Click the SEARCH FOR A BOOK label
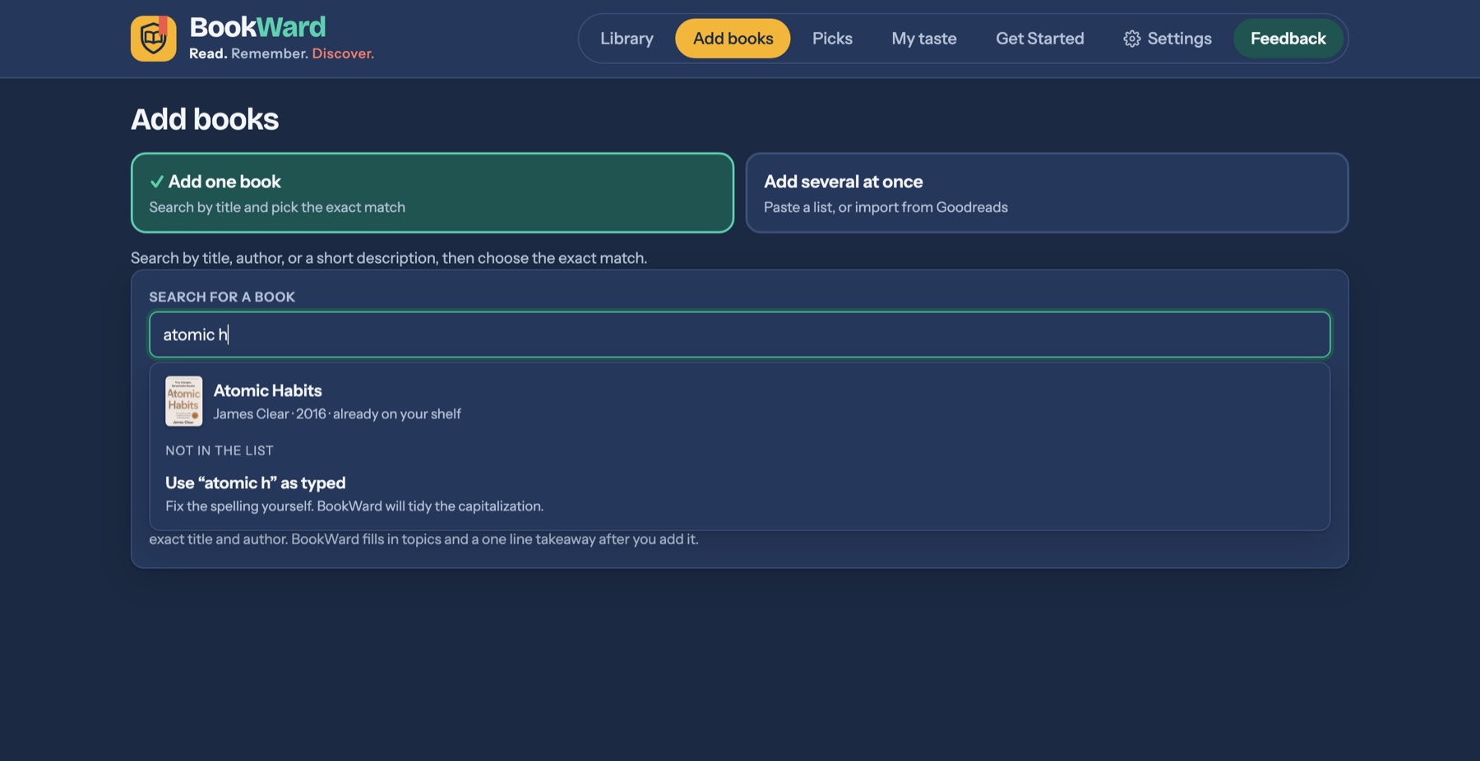1480x761 pixels. [222, 297]
